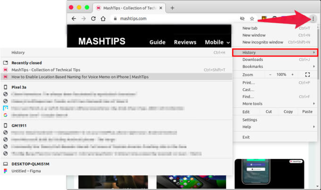
Task: Decrease zoom with minus button
Action: point(270,74)
